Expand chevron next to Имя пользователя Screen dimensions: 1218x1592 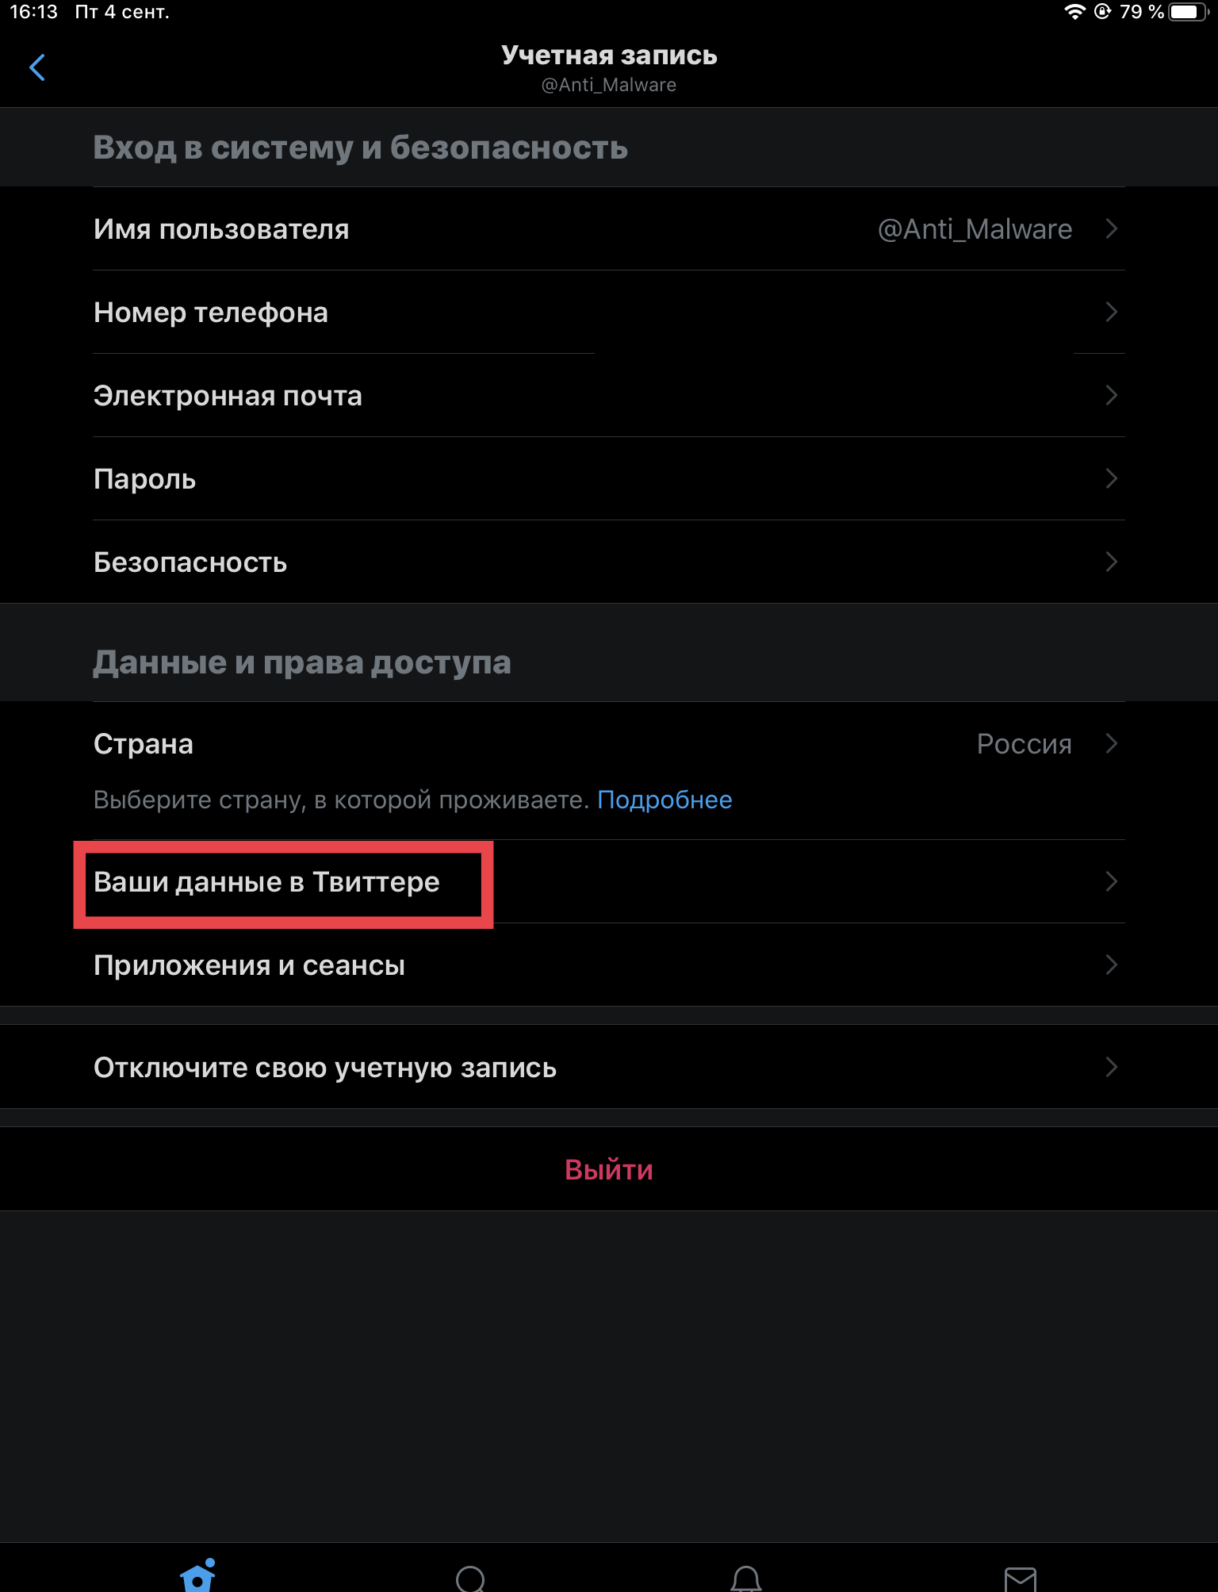pyautogui.click(x=1111, y=229)
